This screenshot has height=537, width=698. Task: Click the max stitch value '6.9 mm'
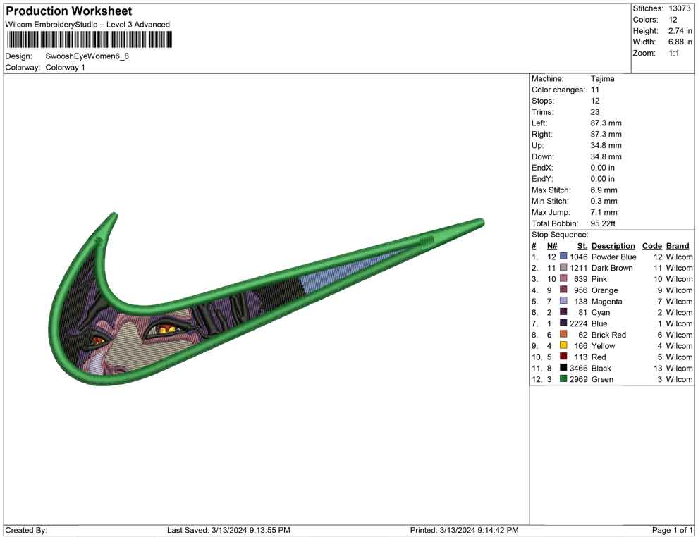[x=604, y=190]
